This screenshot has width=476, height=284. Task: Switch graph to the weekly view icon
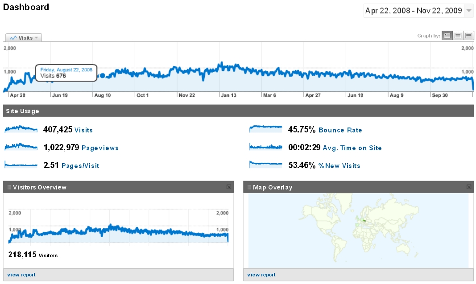[x=458, y=36]
